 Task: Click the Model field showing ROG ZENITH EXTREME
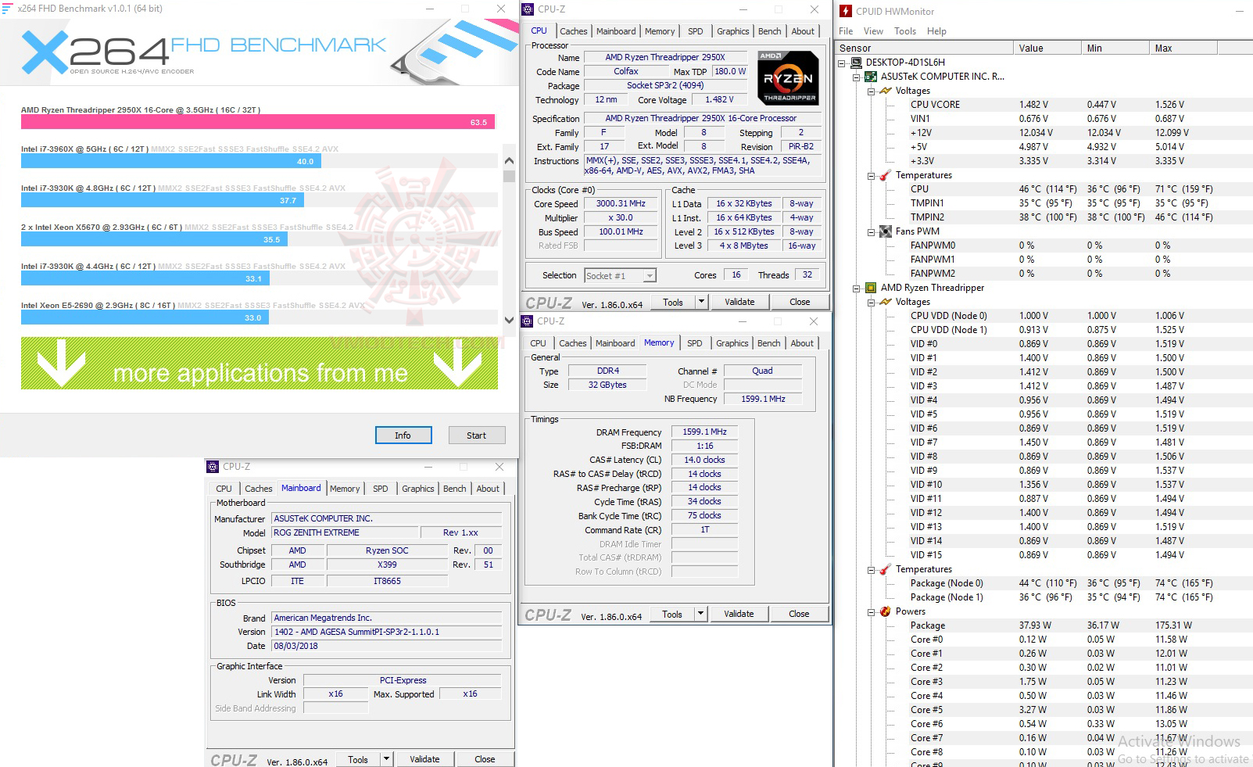[x=344, y=532]
